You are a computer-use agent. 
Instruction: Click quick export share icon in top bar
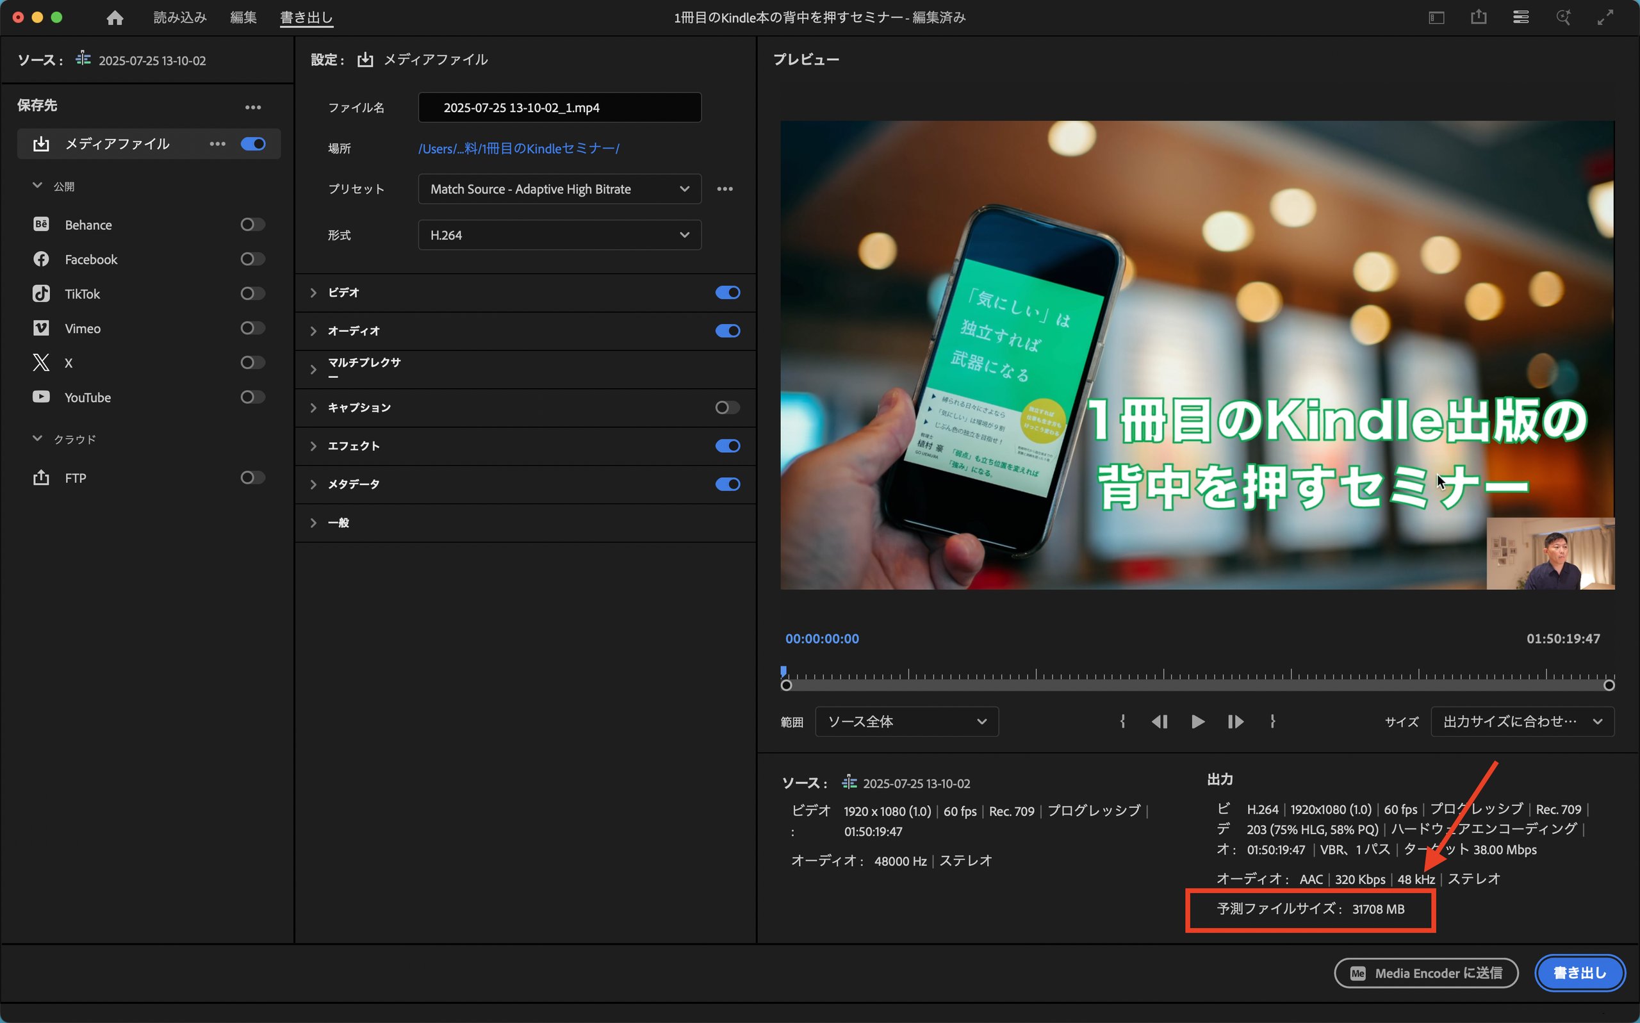pos(1479,17)
